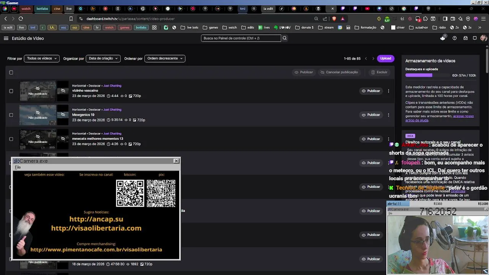
Task: Open the apps grid bookmark icon
Action: point(154,27)
